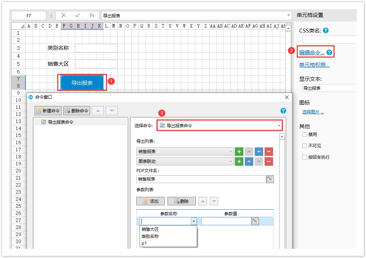Click the PDF文件名 text input field
The image size is (366, 258).
tap(201, 179)
